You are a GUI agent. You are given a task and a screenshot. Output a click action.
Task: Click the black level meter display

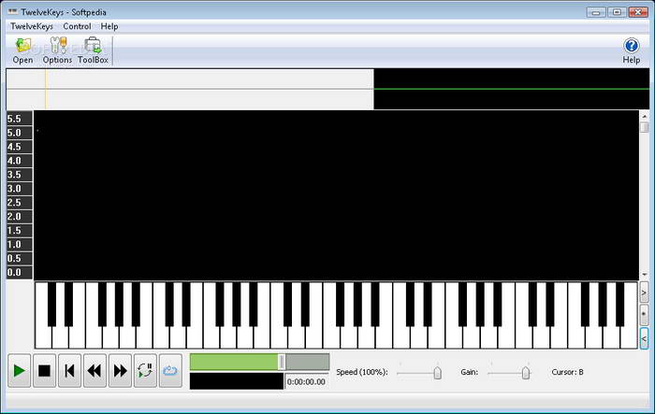point(237,381)
